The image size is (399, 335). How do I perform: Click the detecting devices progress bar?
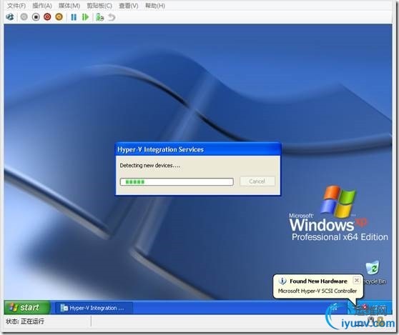coord(177,181)
